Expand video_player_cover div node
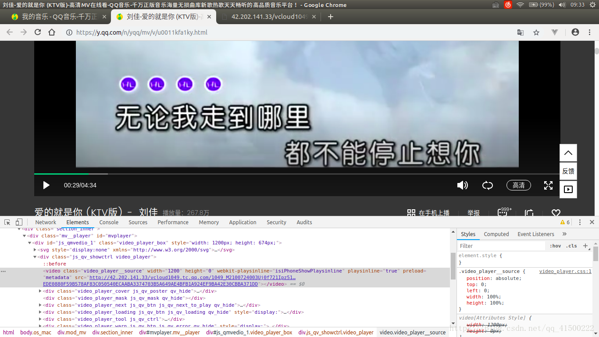 tap(40, 291)
